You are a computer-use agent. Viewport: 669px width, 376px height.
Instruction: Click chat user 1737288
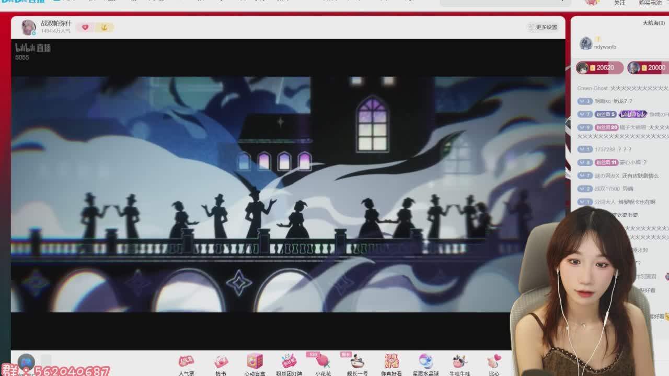tap(605, 149)
